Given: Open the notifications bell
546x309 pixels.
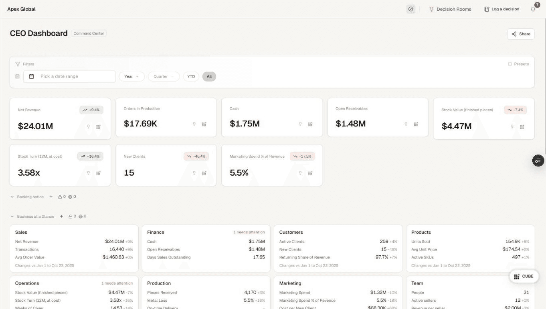Looking at the screenshot, I should click(x=533, y=9).
